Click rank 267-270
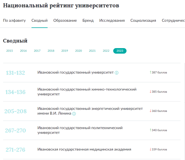Image resolution: width=185 pixels, height=160 pixels. (x=15, y=130)
